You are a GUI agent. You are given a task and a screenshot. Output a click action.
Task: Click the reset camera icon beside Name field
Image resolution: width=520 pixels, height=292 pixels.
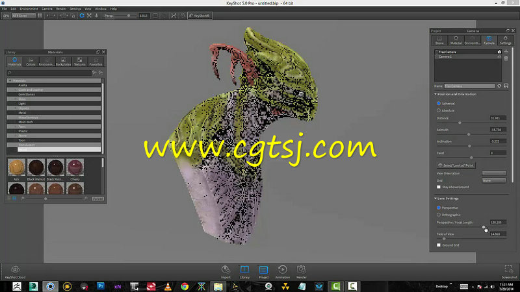click(499, 86)
